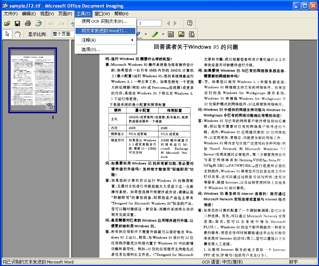Switch to text view via document icon

pos(171,34)
